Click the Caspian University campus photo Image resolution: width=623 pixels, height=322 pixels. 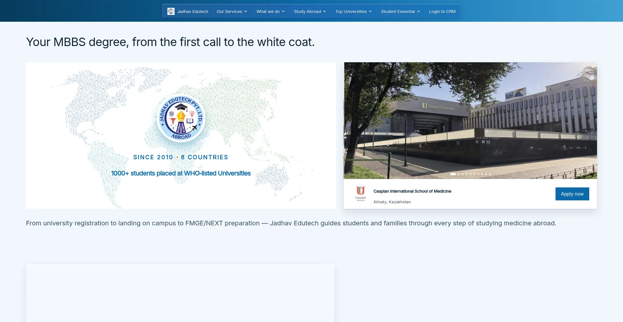(470, 121)
